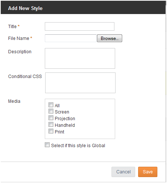This screenshot has height=183, width=167.
Task: Click the 'Select if this style is Global' text
Action: (x=78, y=146)
